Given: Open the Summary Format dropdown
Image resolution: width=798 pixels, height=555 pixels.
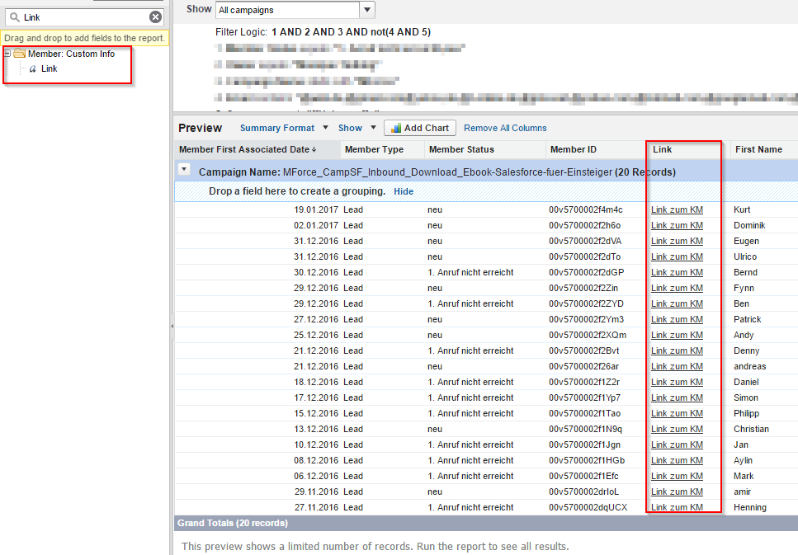Looking at the screenshot, I should pos(284,128).
